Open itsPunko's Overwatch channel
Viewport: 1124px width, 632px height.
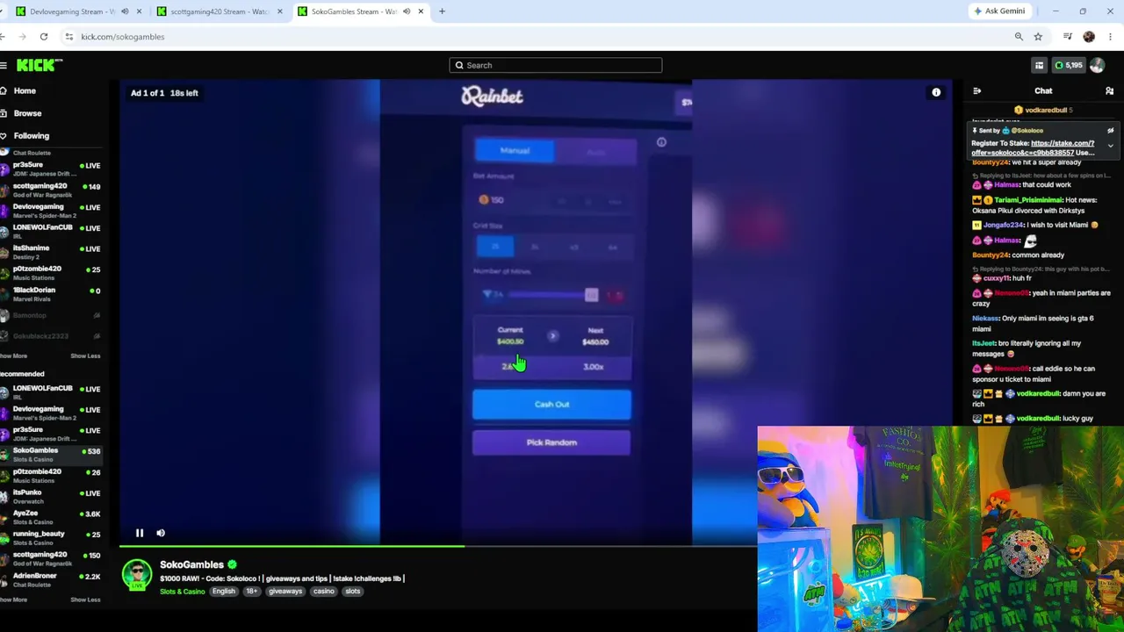click(51, 496)
